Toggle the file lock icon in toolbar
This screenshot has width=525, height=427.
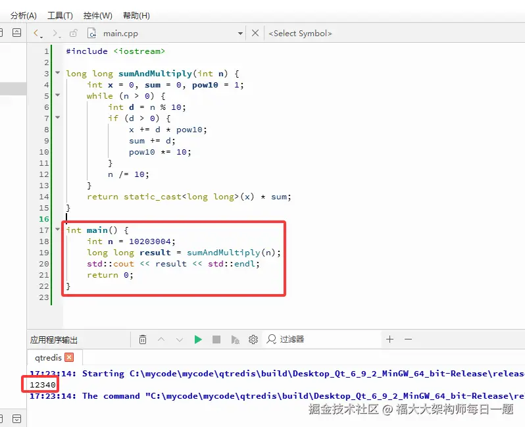(x=73, y=33)
